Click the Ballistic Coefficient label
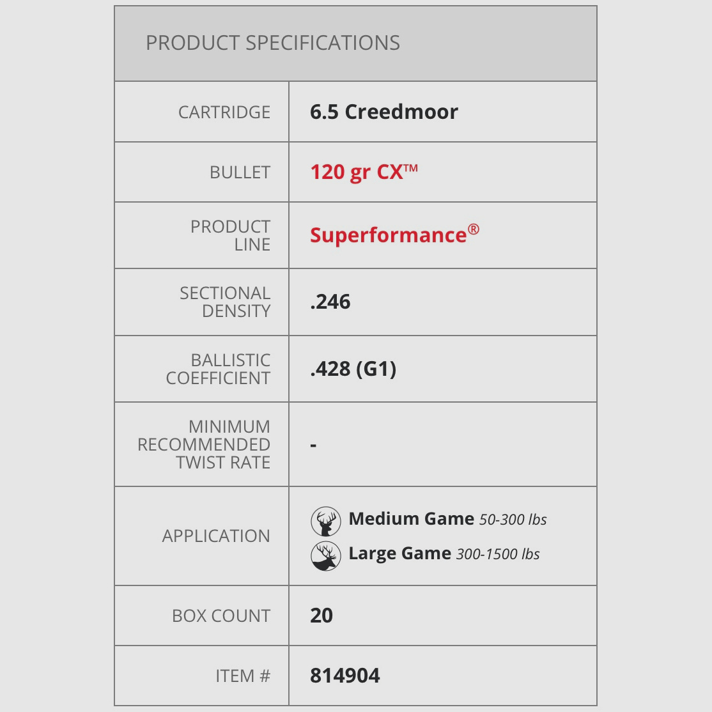This screenshot has width=712, height=712. tap(218, 369)
